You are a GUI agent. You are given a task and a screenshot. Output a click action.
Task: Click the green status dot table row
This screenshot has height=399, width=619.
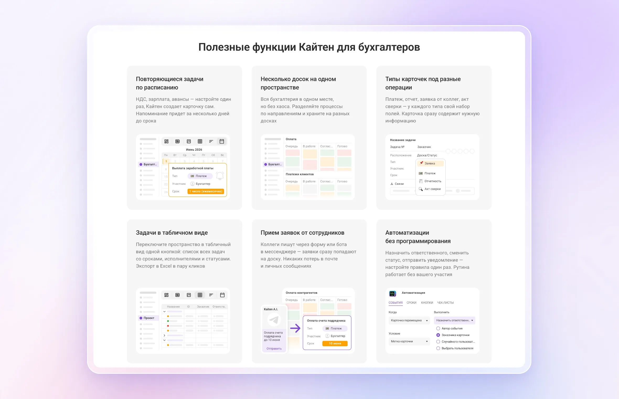pos(195,321)
